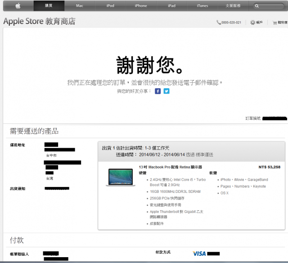The width and height of the screenshot is (288, 263).
Task: Click the NT$ 53,258 price
Action: 270,167
